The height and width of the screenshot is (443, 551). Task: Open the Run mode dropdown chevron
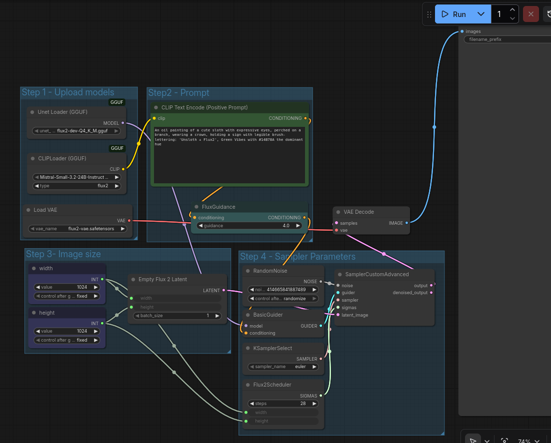coord(480,14)
